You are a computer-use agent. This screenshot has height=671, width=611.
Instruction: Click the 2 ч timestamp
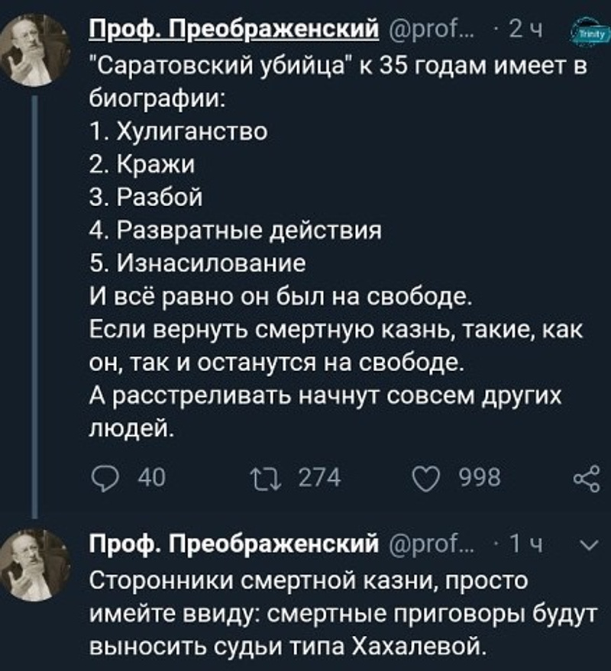click(x=525, y=31)
